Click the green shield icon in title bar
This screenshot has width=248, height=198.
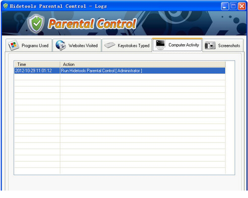tap(5, 6)
